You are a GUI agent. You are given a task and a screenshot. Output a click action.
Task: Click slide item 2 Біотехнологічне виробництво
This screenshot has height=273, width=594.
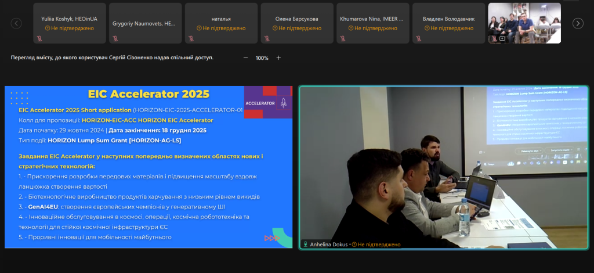coord(139,197)
